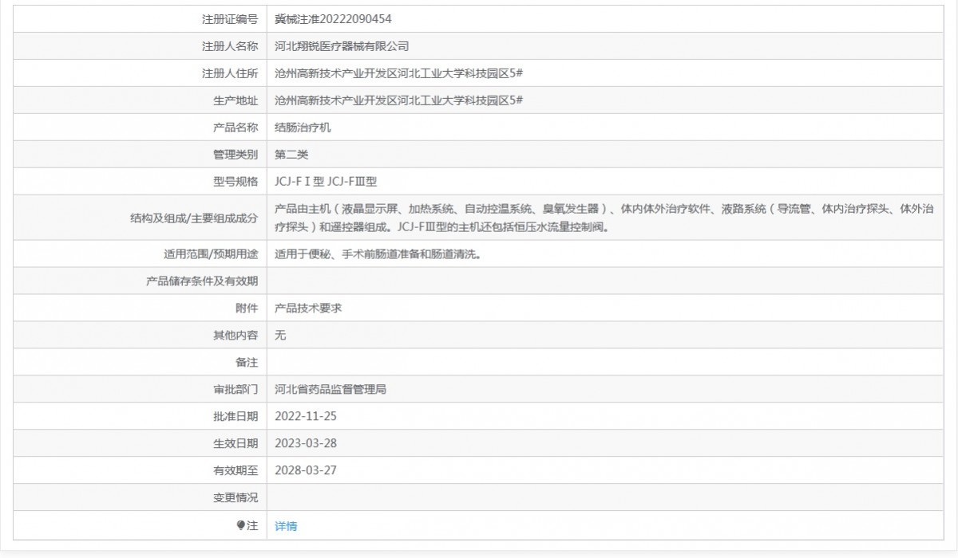Select approval department 河北省药品监督管理局
958x558 pixels.
point(331,390)
